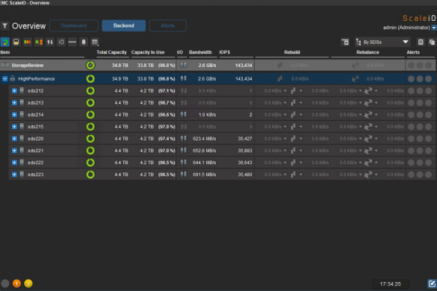Click the property sheet panel icon left of By SDSs
Viewport: 437px width, 291px height.
coord(345,42)
